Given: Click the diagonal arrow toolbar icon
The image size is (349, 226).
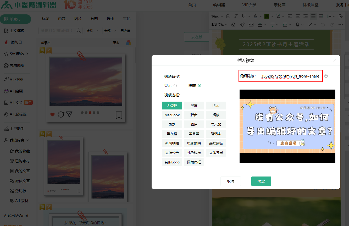Looking at the screenshot, I should pyautogui.click(x=310, y=25).
